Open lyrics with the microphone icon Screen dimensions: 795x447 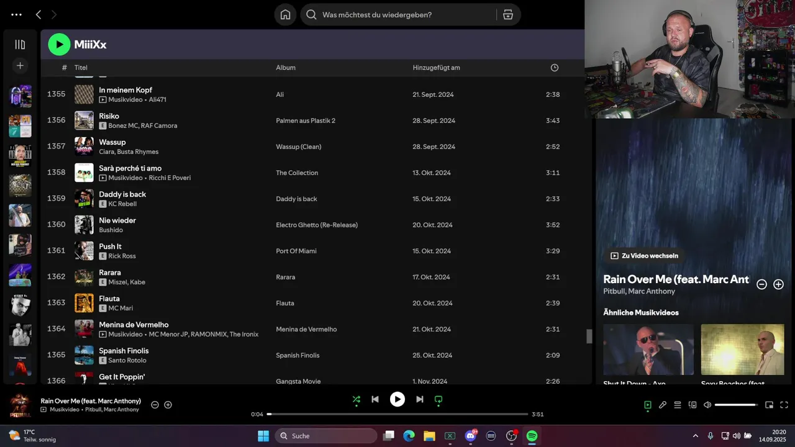click(663, 405)
